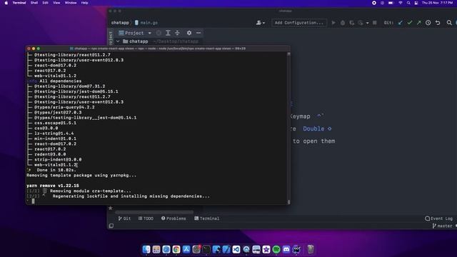Open Finder from the Dock
The width and height of the screenshot is (457, 257).
(x=146, y=249)
